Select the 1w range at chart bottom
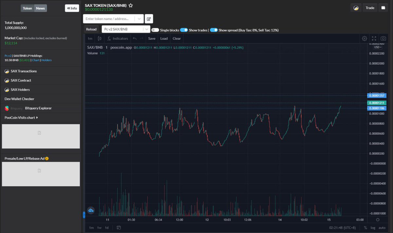 click(x=99, y=228)
